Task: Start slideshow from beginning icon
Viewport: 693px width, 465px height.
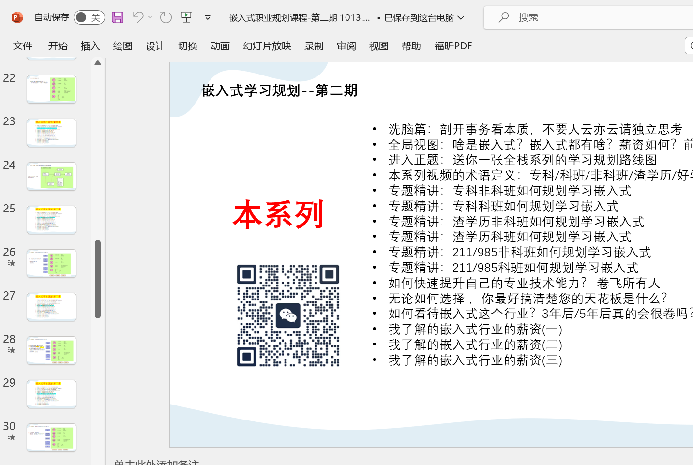Action: tap(186, 17)
